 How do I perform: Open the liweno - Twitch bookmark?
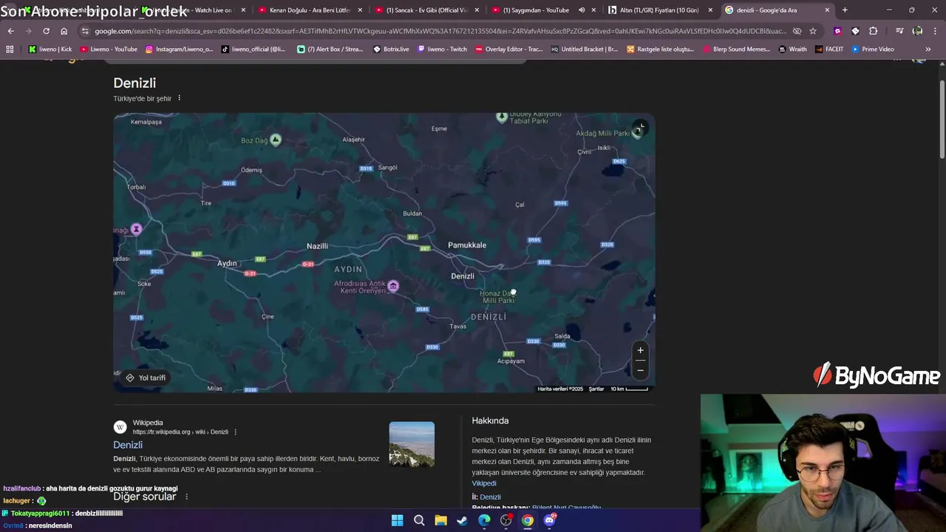click(442, 49)
